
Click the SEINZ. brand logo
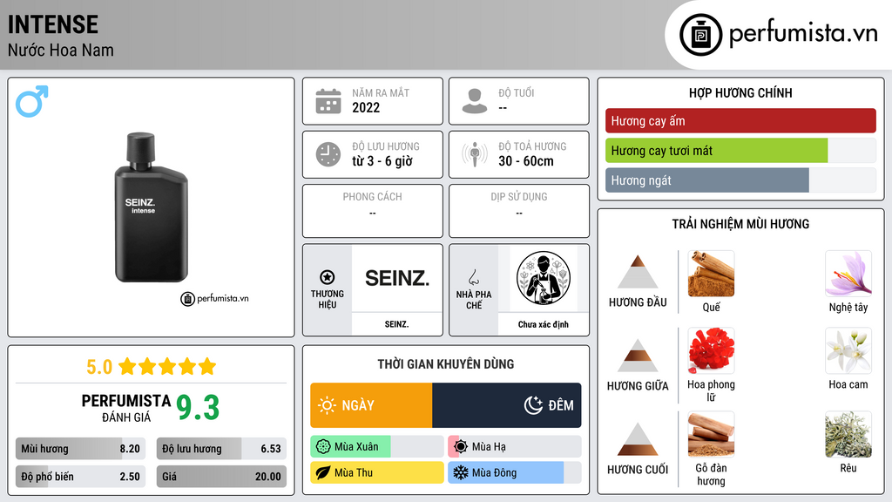coord(397,278)
